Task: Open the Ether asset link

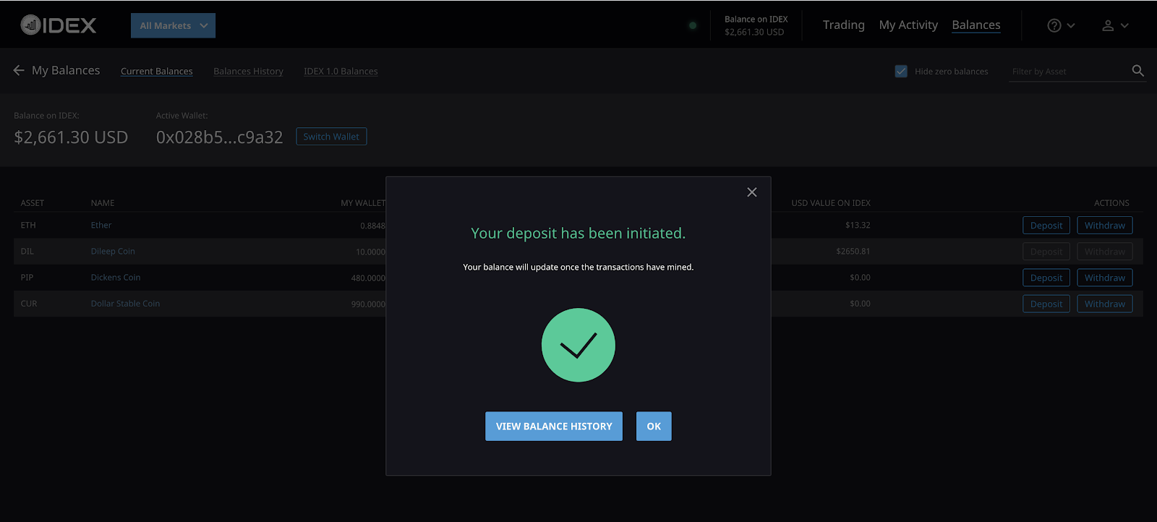Action: coord(101,226)
